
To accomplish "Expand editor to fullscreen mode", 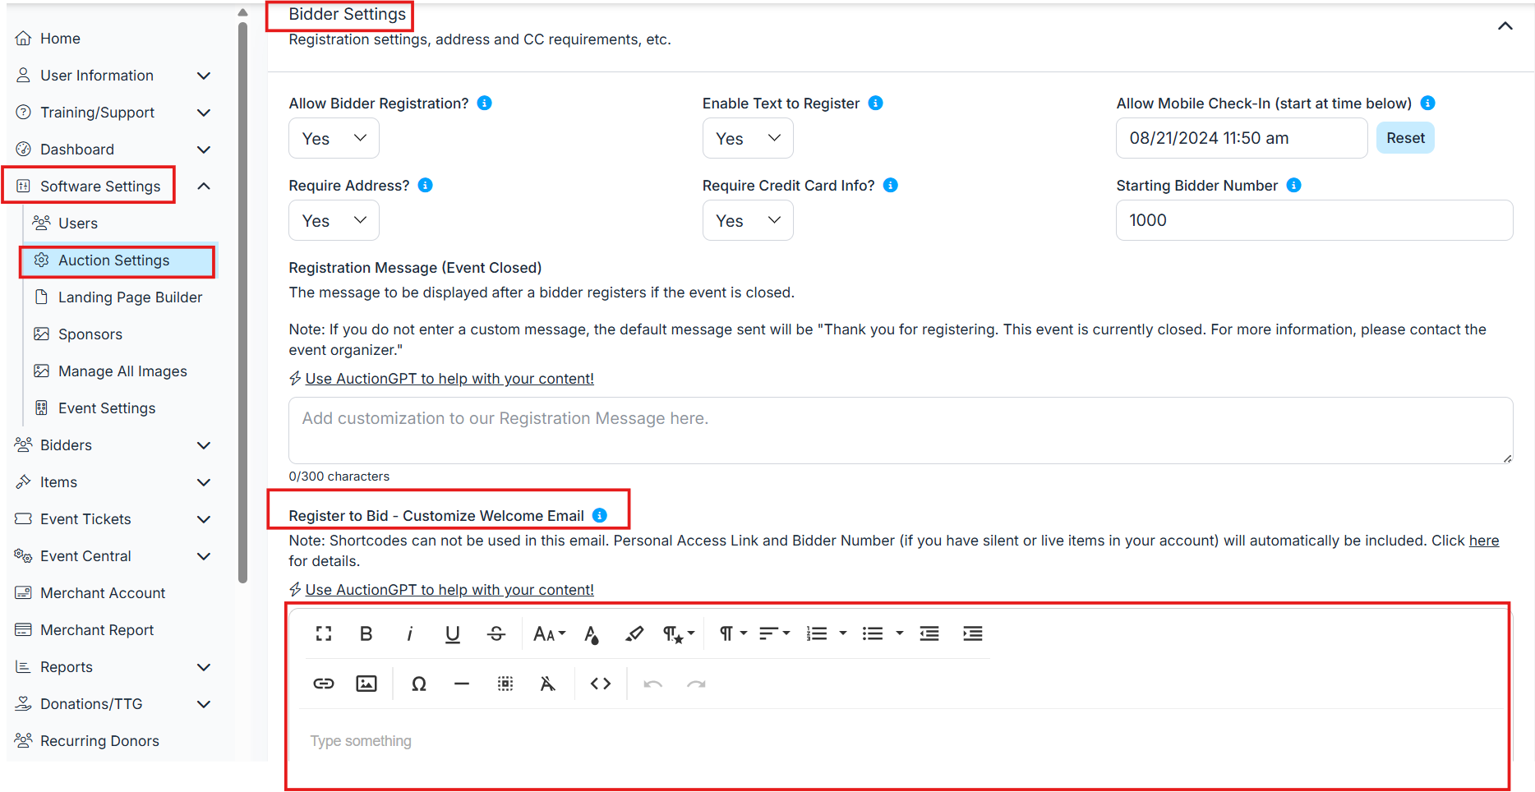I will [x=324, y=633].
